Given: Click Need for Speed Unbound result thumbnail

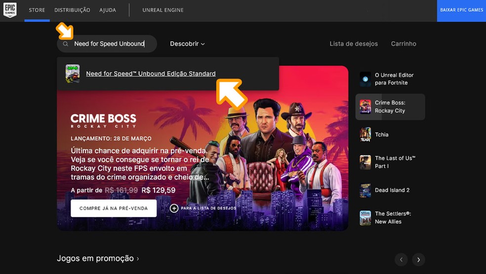Looking at the screenshot, I should click(x=73, y=74).
